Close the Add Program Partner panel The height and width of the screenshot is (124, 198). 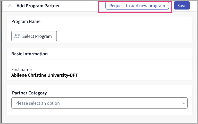pos(10,6)
